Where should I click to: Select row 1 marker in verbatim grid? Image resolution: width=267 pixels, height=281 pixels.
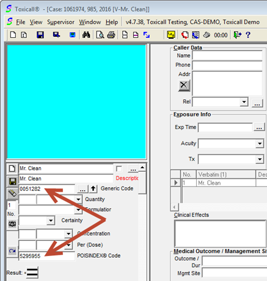coord(175,183)
